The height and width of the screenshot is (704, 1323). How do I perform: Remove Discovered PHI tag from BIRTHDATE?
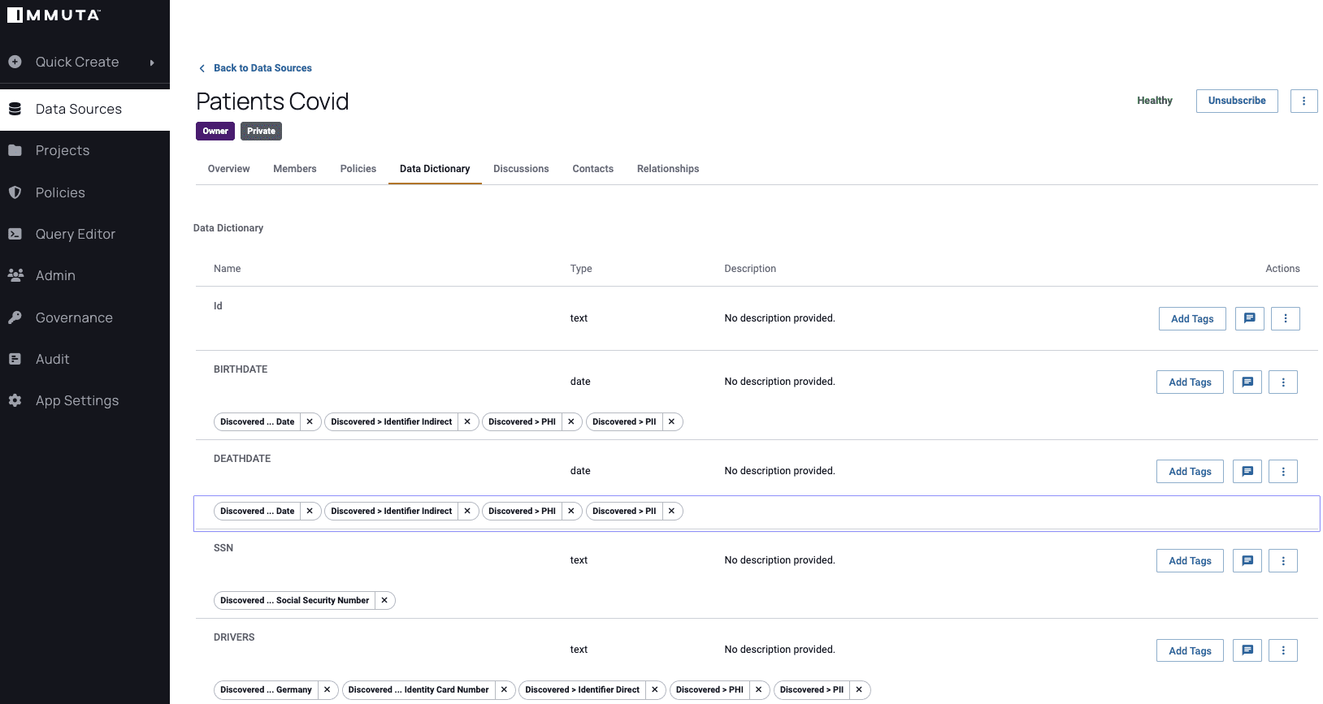(571, 421)
